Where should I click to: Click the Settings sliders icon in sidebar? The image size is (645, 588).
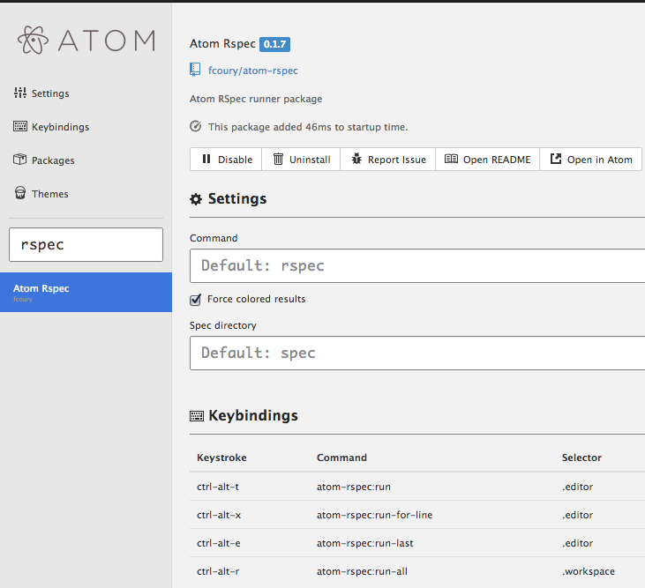click(19, 93)
